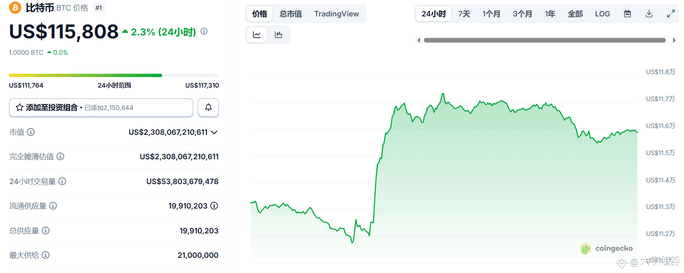The image size is (684, 273).
Task: Click the price alert bell icon
Action: 208,107
